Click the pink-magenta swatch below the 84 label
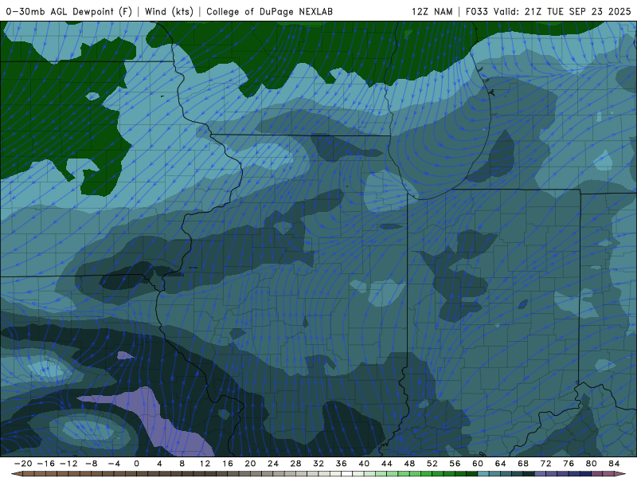The image size is (637, 478). pos(610,474)
